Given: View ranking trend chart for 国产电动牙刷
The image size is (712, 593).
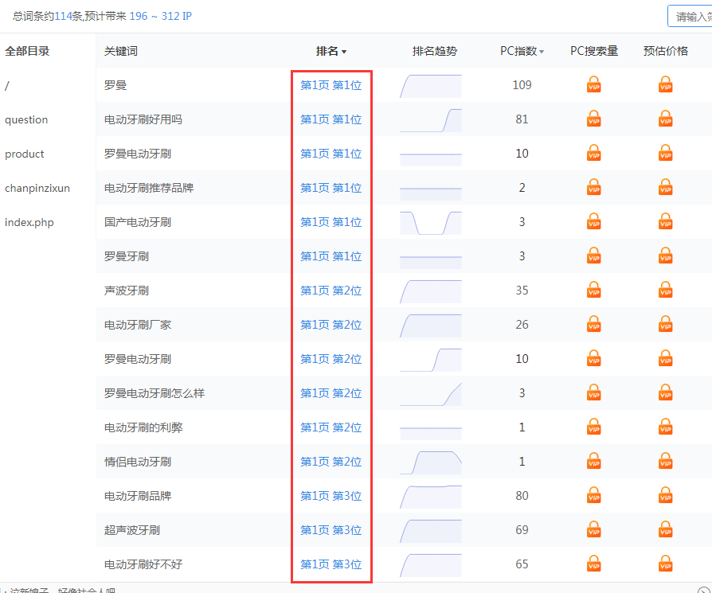Looking at the screenshot, I should tap(430, 222).
